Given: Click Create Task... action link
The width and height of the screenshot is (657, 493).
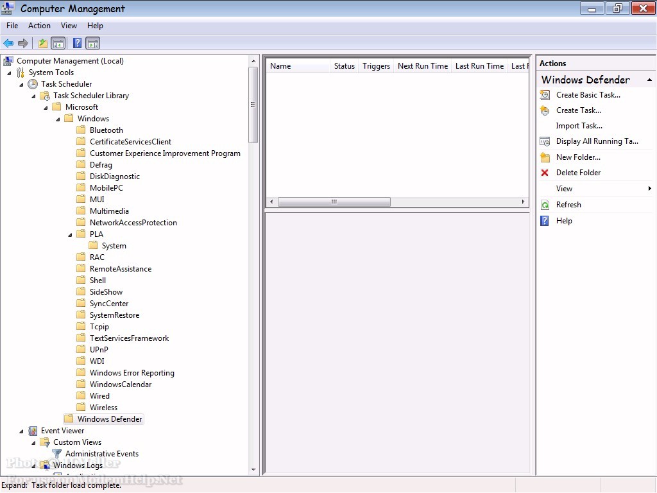Looking at the screenshot, I should point(579,110).
